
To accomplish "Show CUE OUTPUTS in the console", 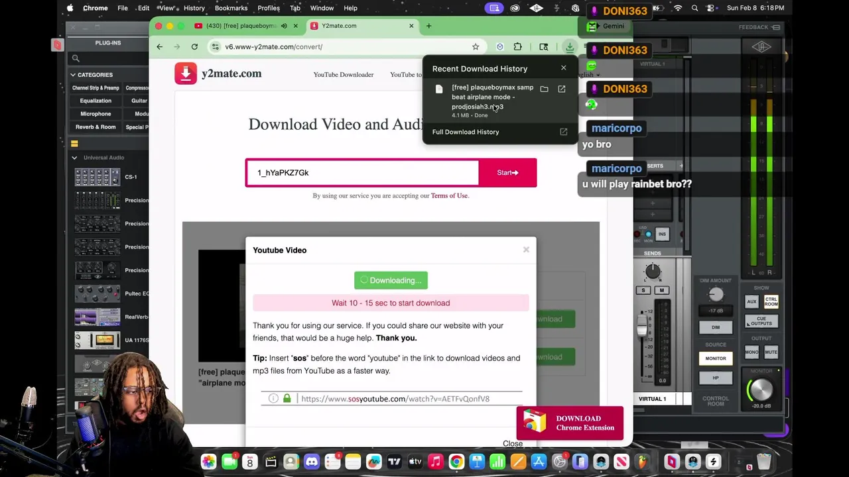I will pos(761,321).
